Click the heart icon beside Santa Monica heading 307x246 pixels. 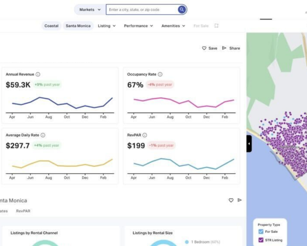231,200
